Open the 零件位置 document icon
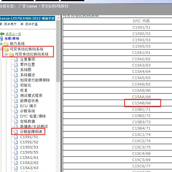This screenshot has width=172, height=172. pyautogui.click(x=16, y=65)
